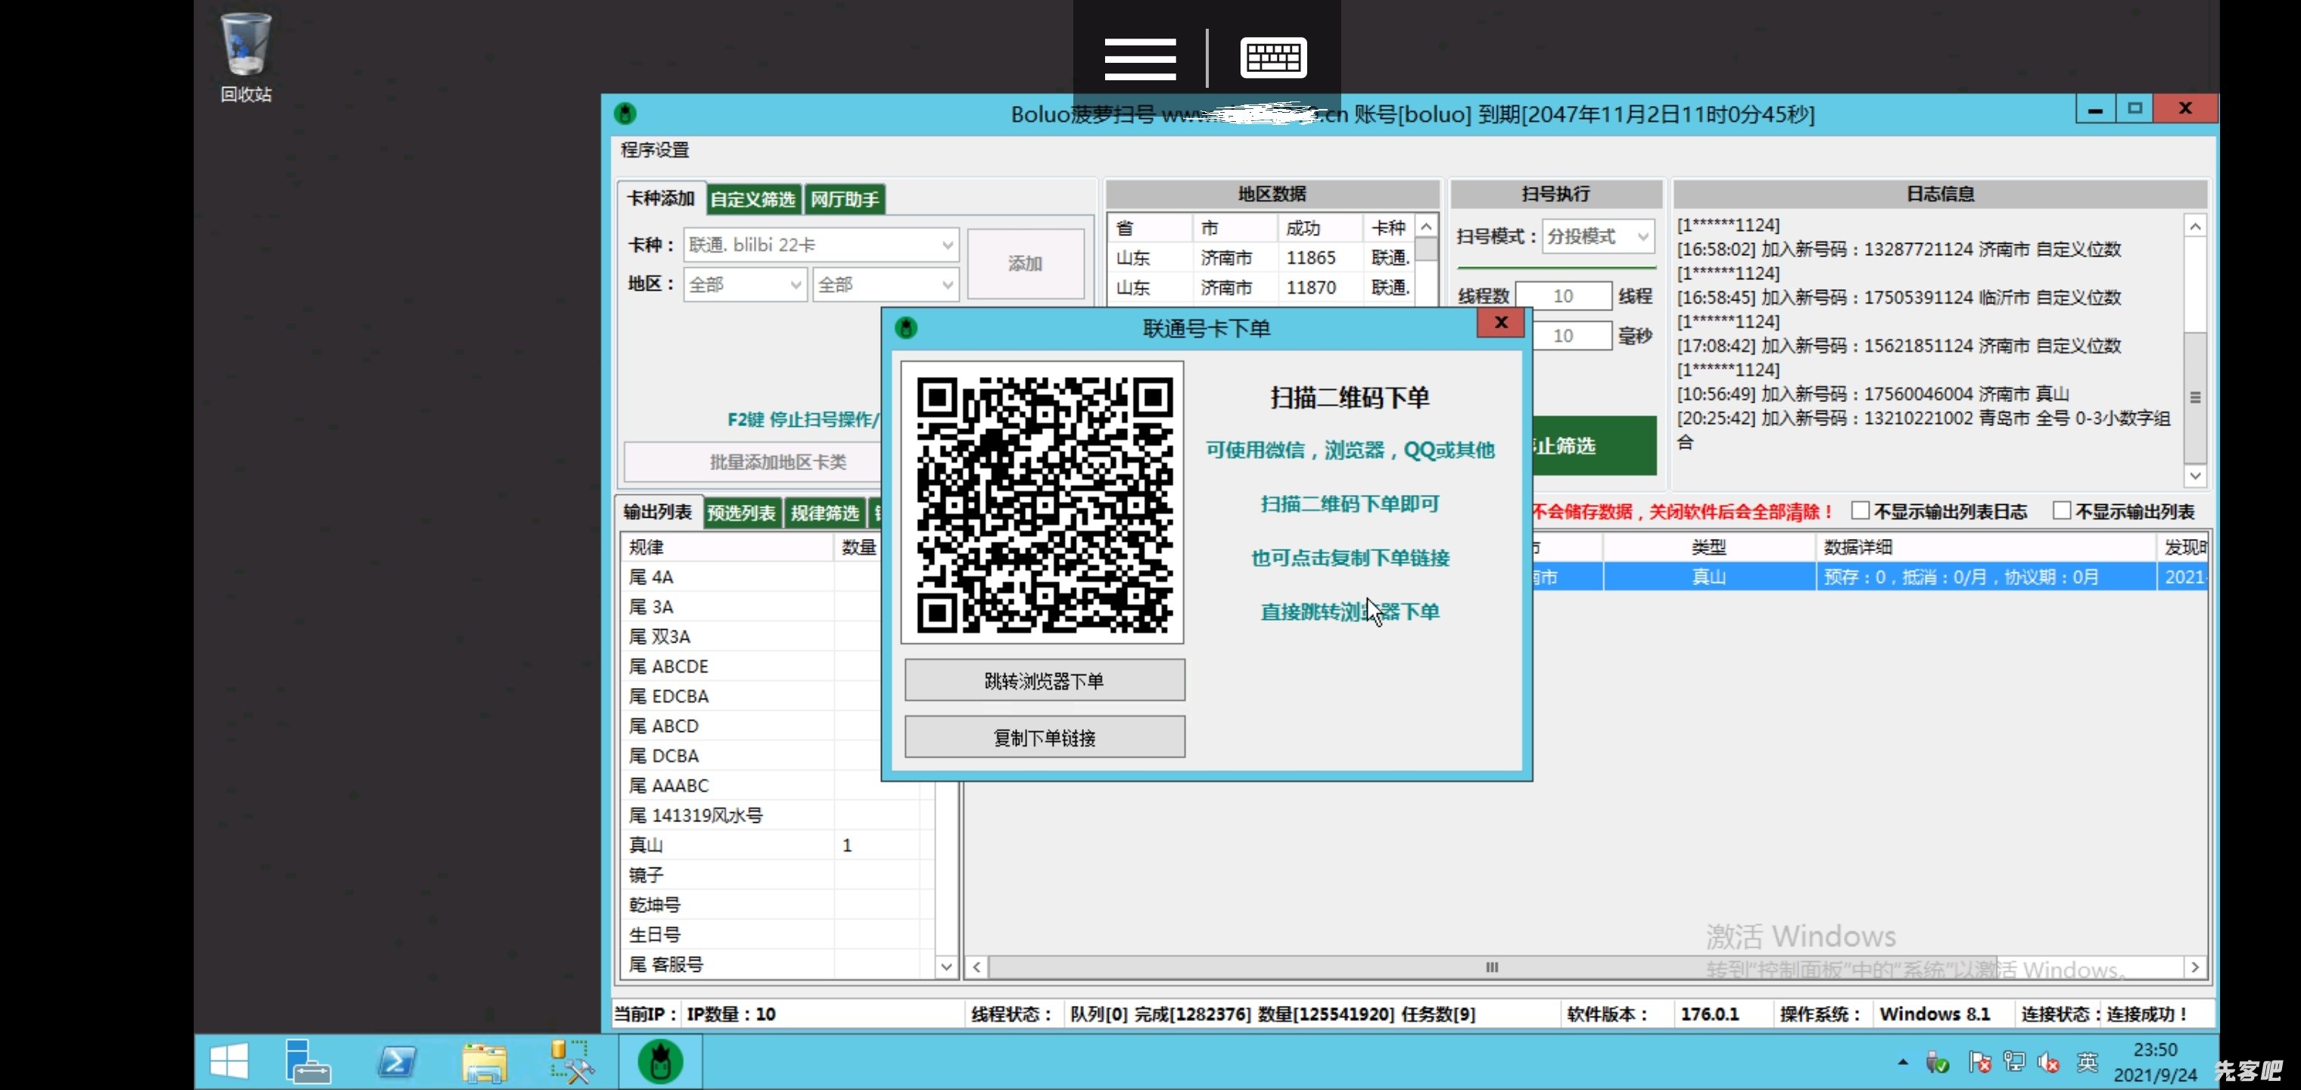Enable 不显示输出列表日志 checkbox

pos(1860,511)
